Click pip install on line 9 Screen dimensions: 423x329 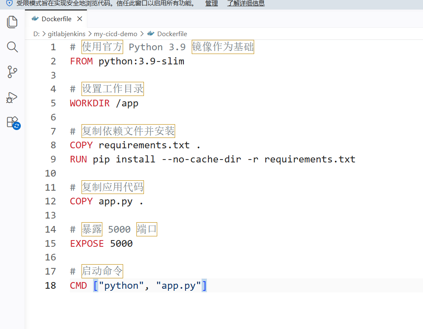tap(124, 160)
